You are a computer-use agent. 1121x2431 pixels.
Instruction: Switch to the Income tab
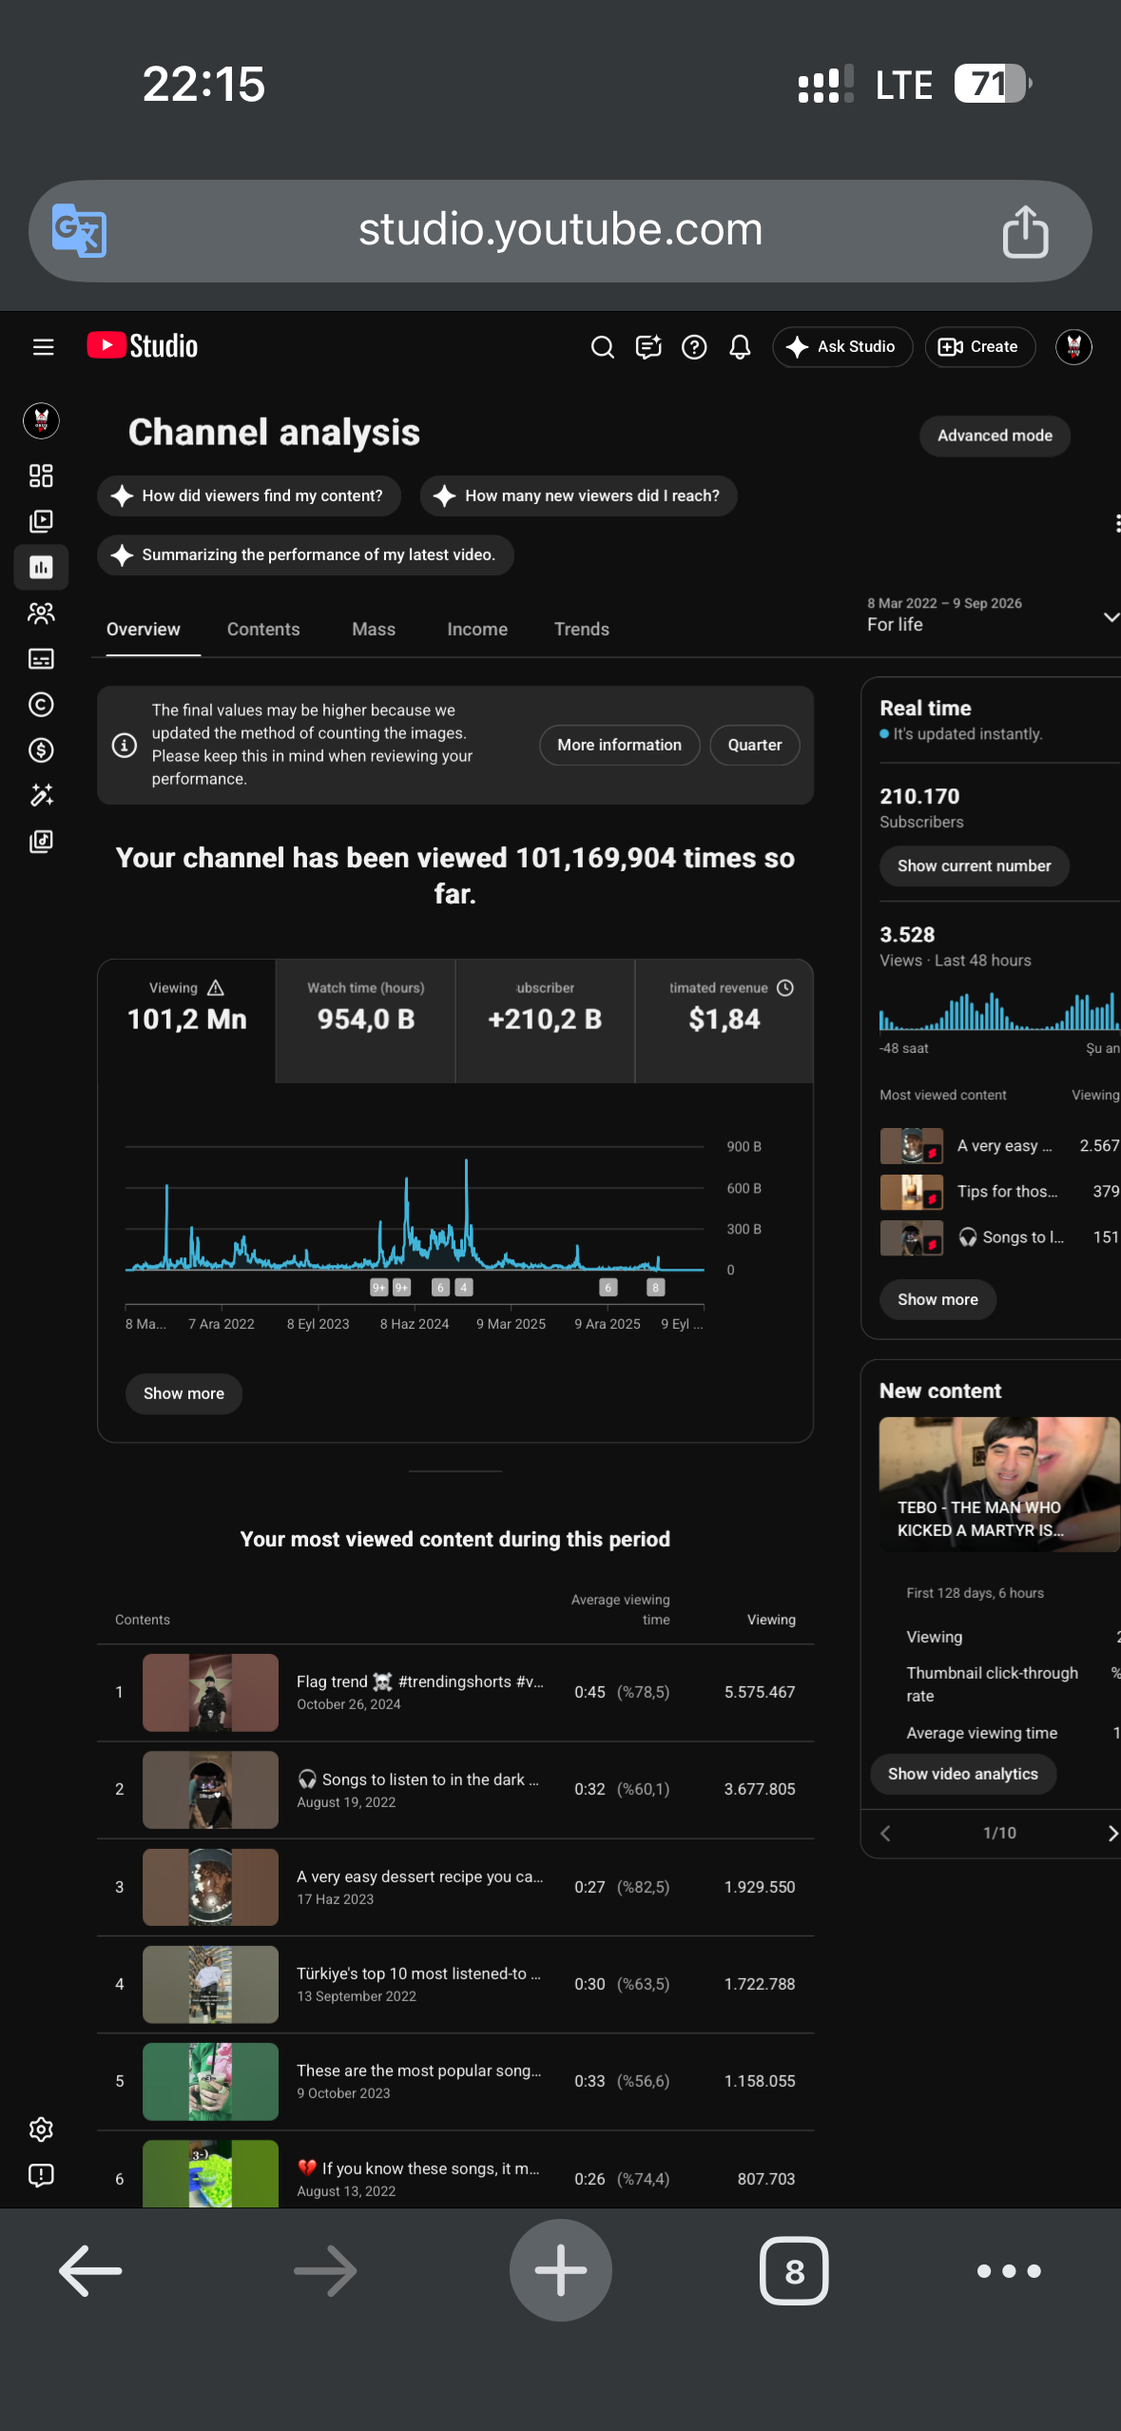(x=477, y=630)
